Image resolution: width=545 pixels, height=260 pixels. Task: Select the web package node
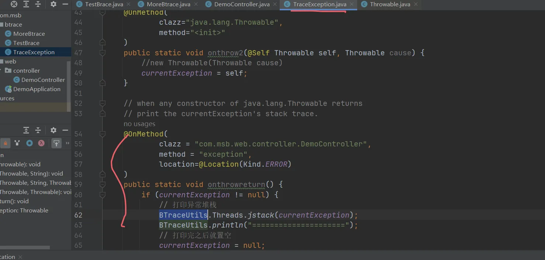pyautogui.click(x=10, y=61)
